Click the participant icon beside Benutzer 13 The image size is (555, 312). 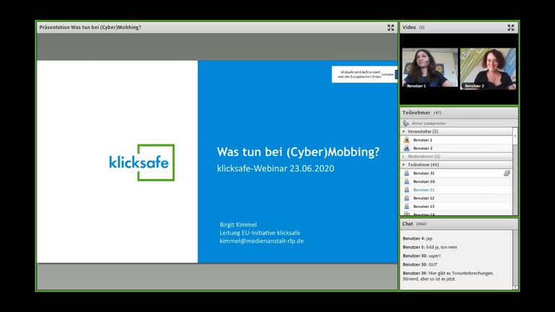[407, 207]
